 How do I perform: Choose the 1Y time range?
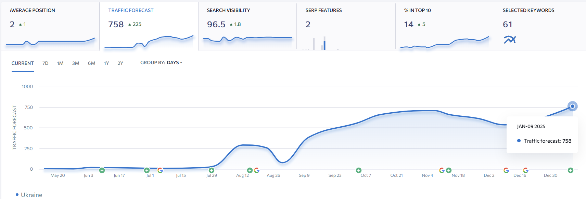(106, 63)
